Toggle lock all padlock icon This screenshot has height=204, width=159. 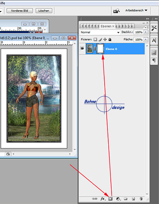click(x=110, y=40)
